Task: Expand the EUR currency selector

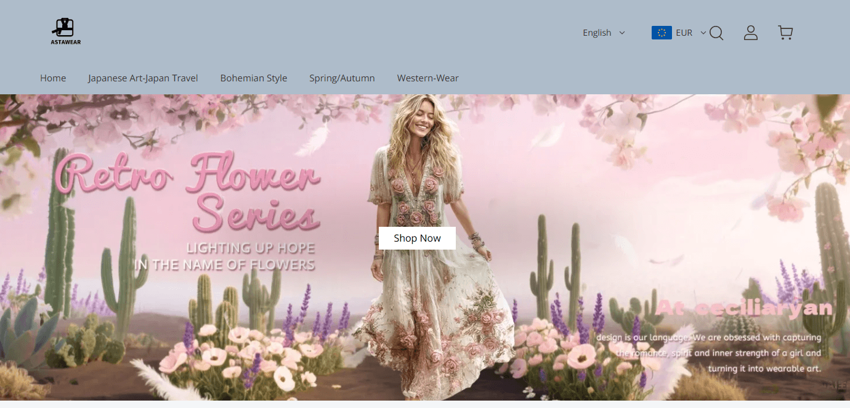Action: (x=684, y=33)
